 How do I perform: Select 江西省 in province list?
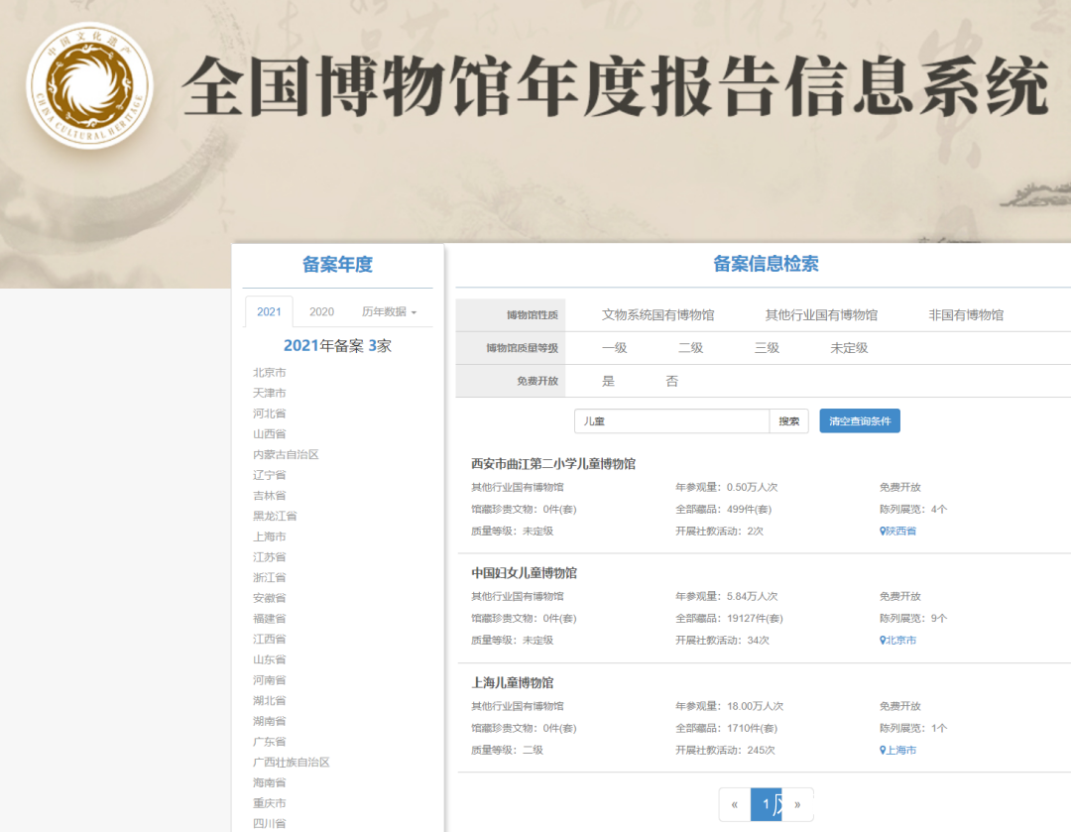pos(269,639)
